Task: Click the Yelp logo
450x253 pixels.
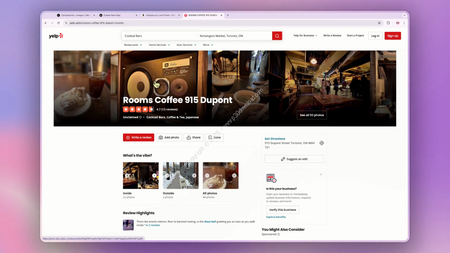Action: pos(56,35)
